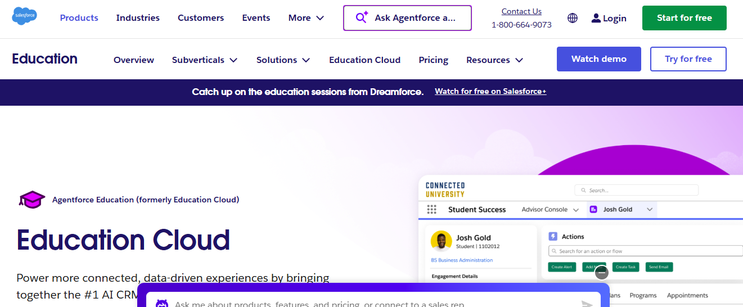Click the green Start for free button
The width and height of the screenshot is (743, 307).
pyautogui.click(x=684, y=18)
